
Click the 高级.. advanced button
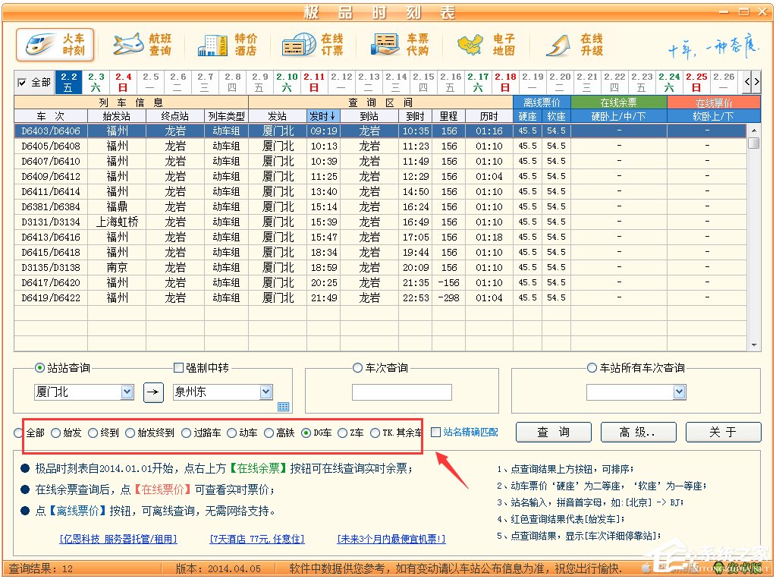click(x=638, y=432)
